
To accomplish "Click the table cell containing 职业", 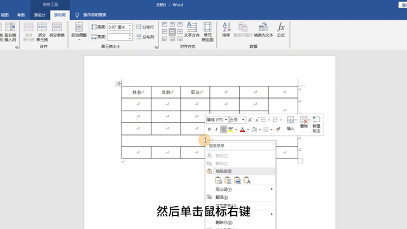I will pyautogui.click(x=195, y=92).
